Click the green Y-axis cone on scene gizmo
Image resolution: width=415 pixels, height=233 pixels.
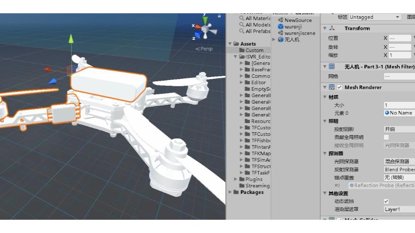click(205, 20)
